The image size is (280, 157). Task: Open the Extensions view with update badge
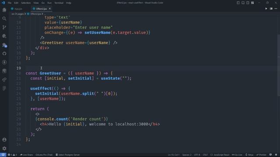(4, 45)
